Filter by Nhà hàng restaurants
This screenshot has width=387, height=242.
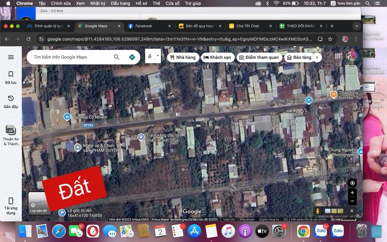183,57
